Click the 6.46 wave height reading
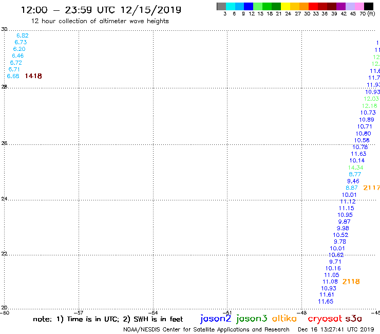Image resolution: width=380 pixels, height=334 pixels. tap(17, 56)
